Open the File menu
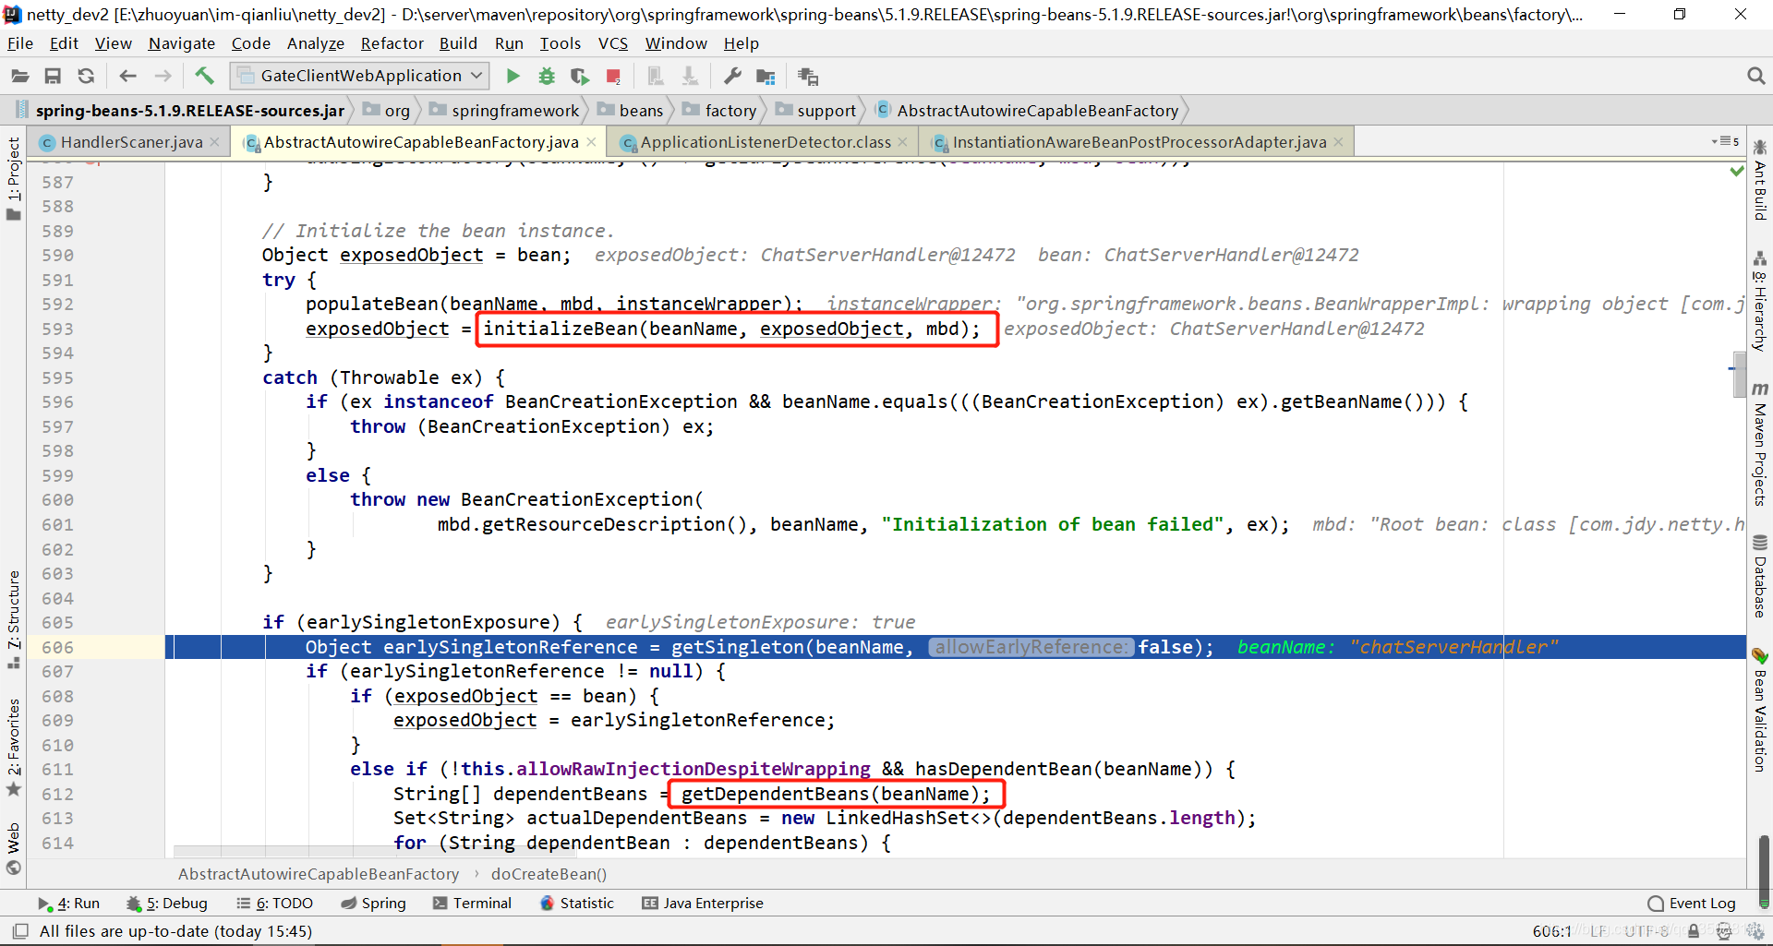The image size is (1773, 946). tap(20, 43)
